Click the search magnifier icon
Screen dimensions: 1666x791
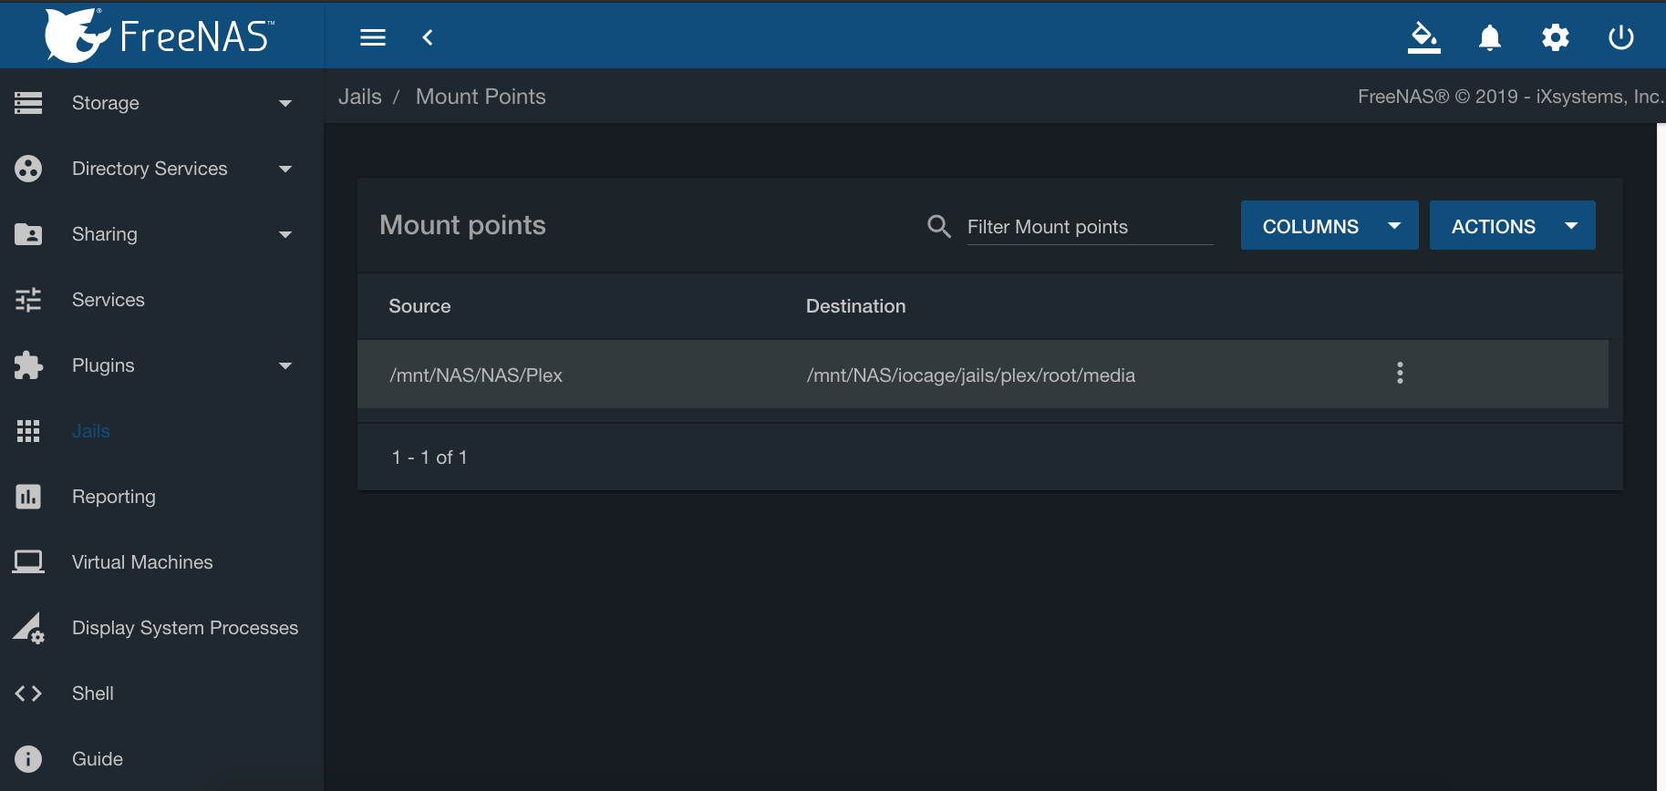point(939,226)
